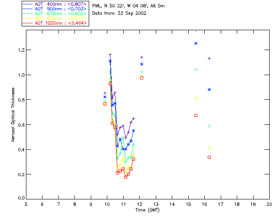Click the 'Time (GMT)' x-axis title

(x=147, y=210)
